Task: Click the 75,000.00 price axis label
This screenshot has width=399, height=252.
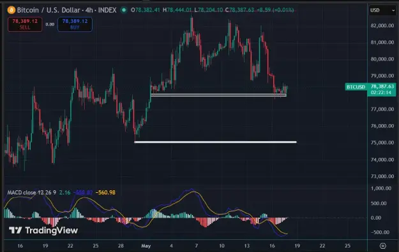Action: 382,143
